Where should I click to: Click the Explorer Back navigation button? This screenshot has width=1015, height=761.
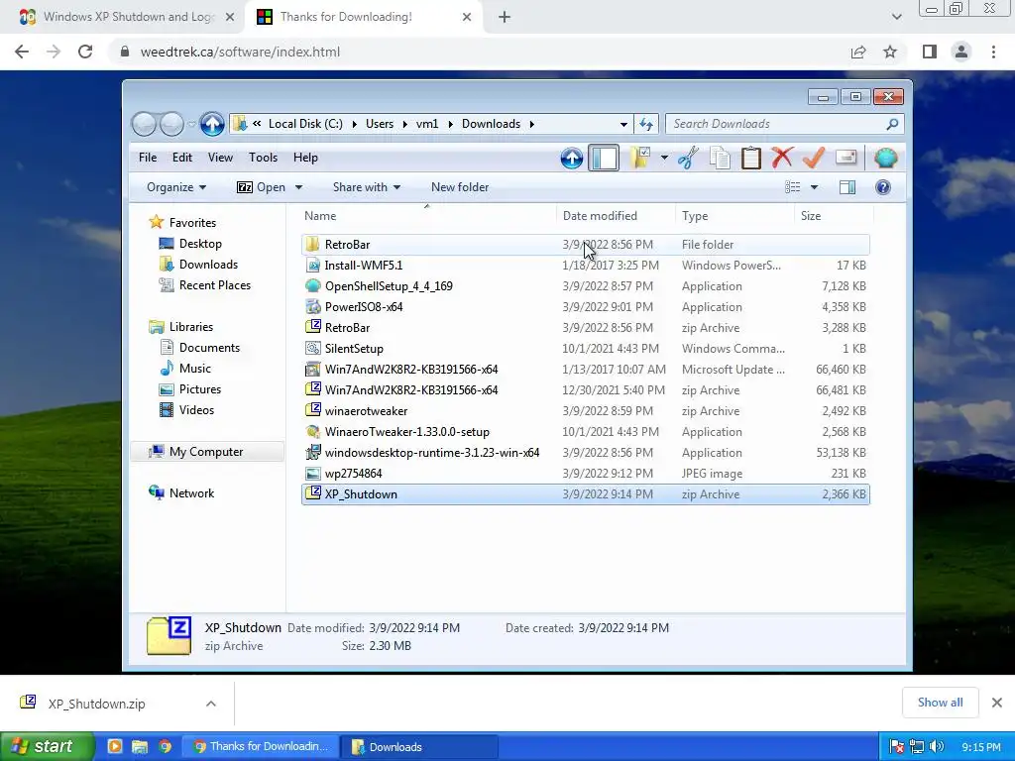[x=145, y=124]
